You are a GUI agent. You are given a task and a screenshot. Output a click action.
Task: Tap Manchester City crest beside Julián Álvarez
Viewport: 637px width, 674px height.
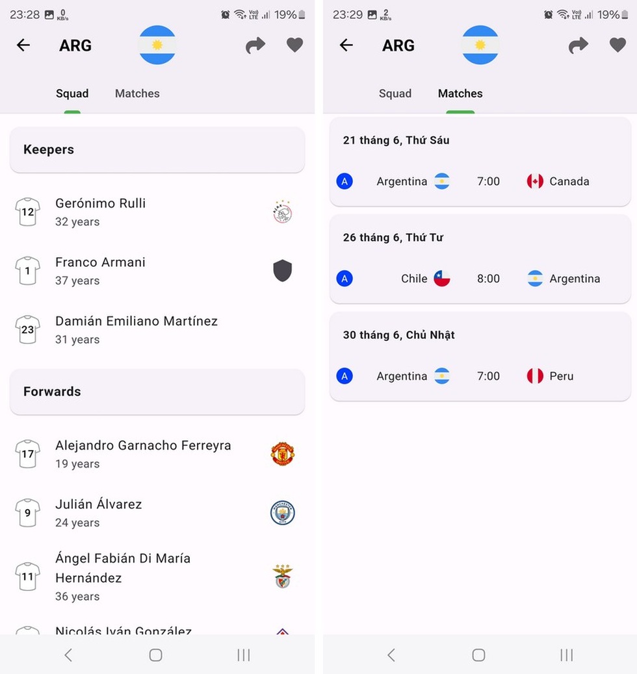[283, 513]
